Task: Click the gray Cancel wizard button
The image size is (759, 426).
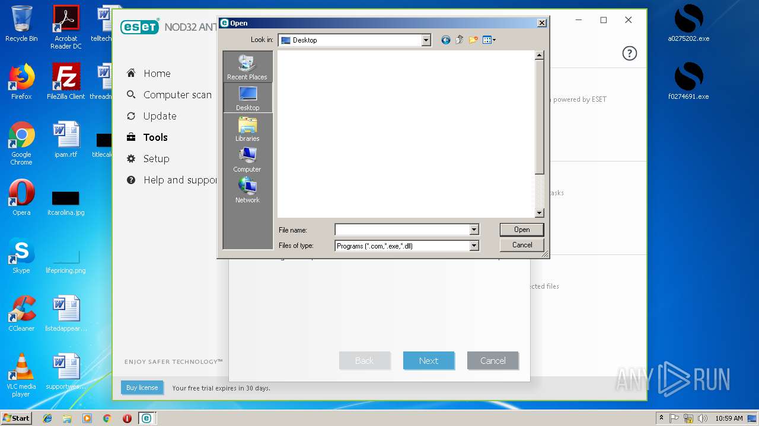Action: pos(493,360)
